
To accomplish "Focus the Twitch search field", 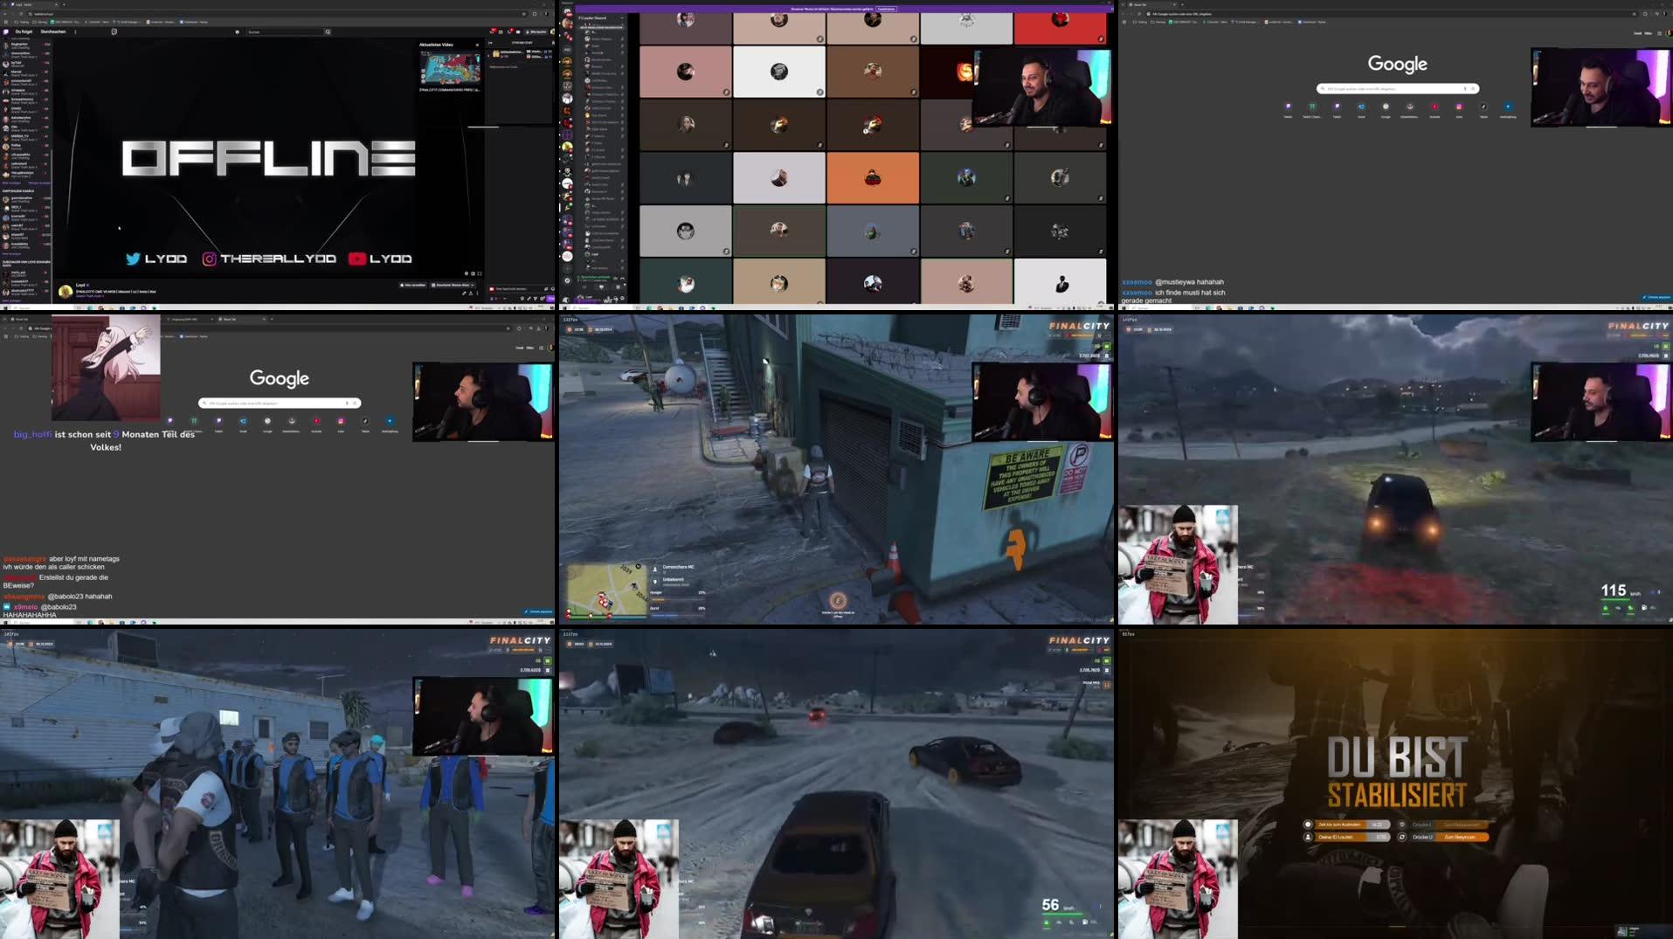I will coord(284,32).
